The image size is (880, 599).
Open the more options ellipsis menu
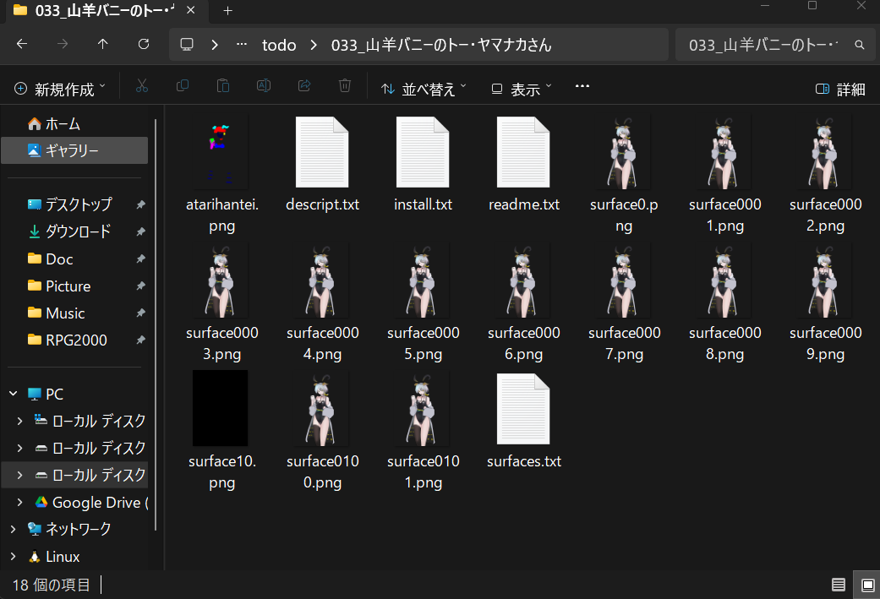[x=582, y=87]
